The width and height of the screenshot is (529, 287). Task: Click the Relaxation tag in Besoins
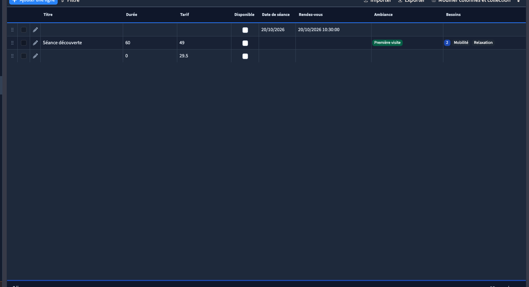pos(483,42)
